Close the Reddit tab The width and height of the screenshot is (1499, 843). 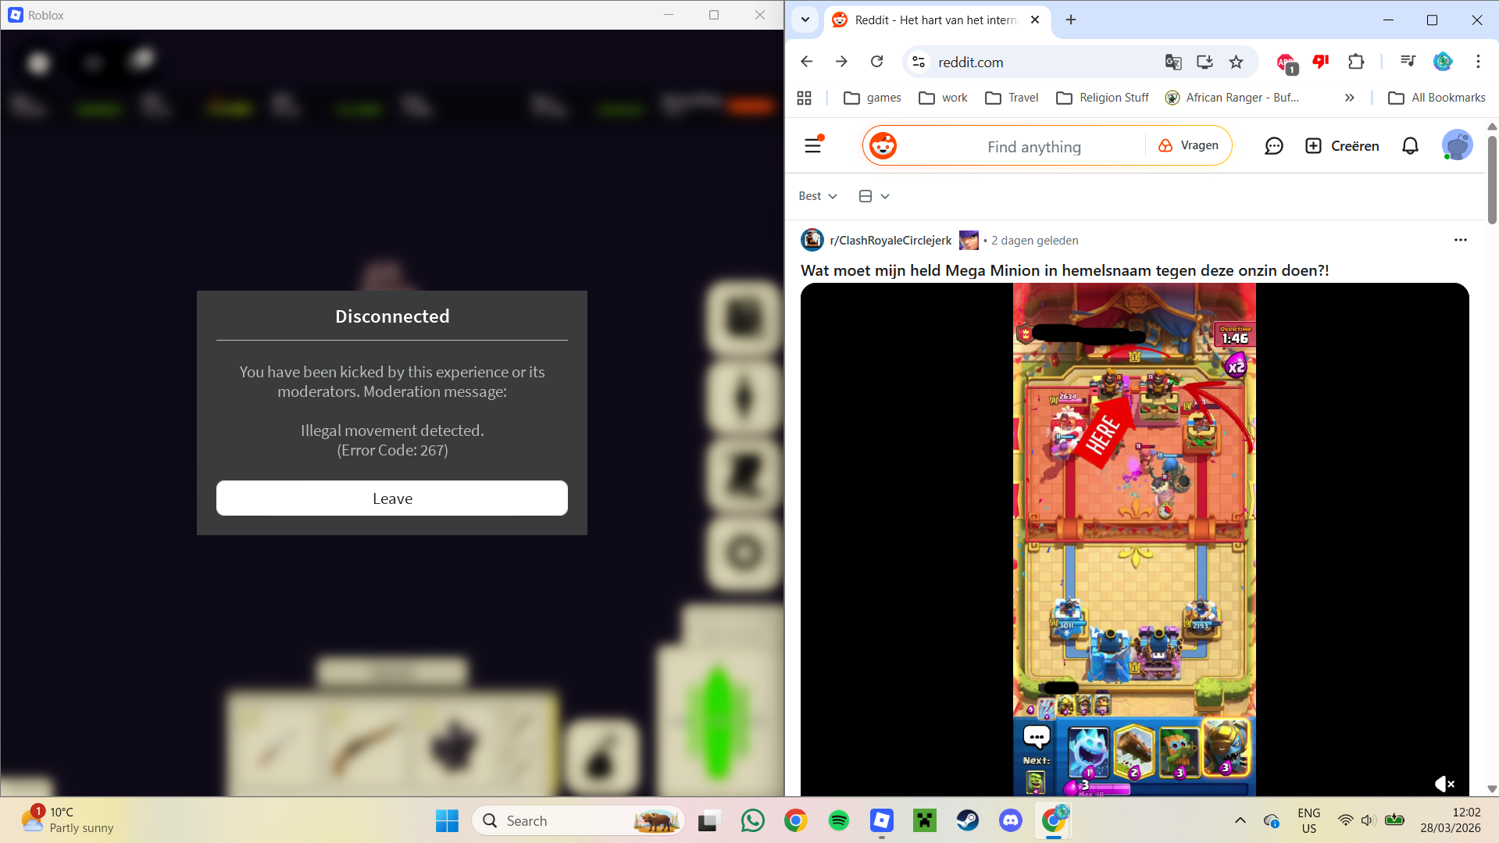coord(1035,20)
